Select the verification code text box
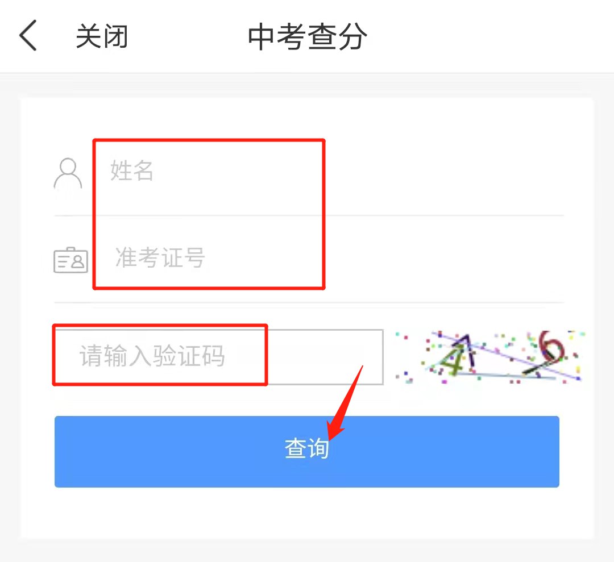Image resolution: width=614 pixels, height=562 pixels. click(x=219, y=357)
